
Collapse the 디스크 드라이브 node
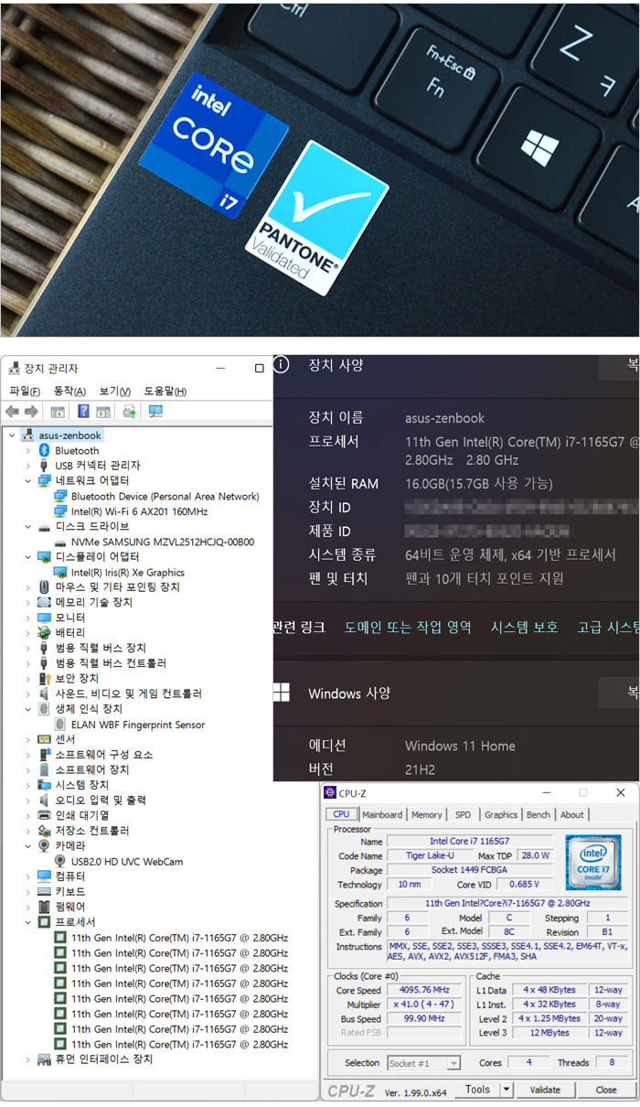pyautogui.click(x=28, y=526)
